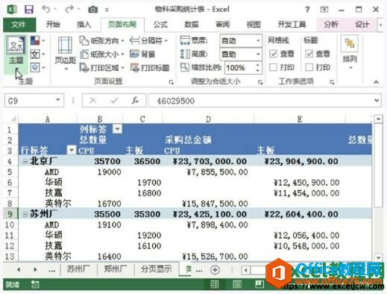387x294 pixels.
Task: Open the 文件 file tab
Action: pyautogui.click(x=19, y=25)
